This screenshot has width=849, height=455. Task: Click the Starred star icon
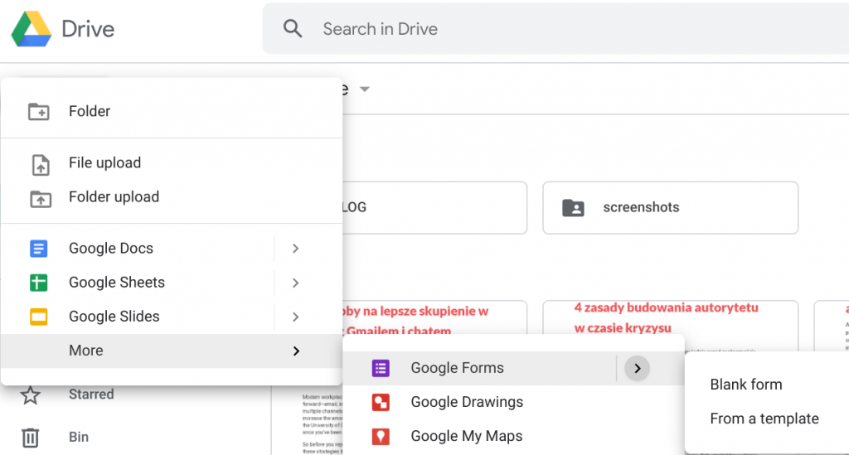tap(31, 395)
